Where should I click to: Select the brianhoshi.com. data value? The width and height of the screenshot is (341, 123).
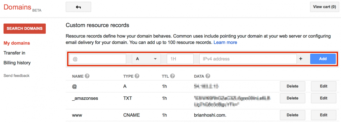click(x=210, y=115)
